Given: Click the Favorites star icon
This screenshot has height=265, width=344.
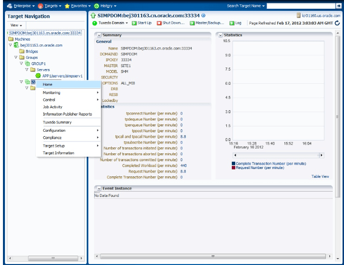Looking at the screenshot, I should (x=67, y=6).
